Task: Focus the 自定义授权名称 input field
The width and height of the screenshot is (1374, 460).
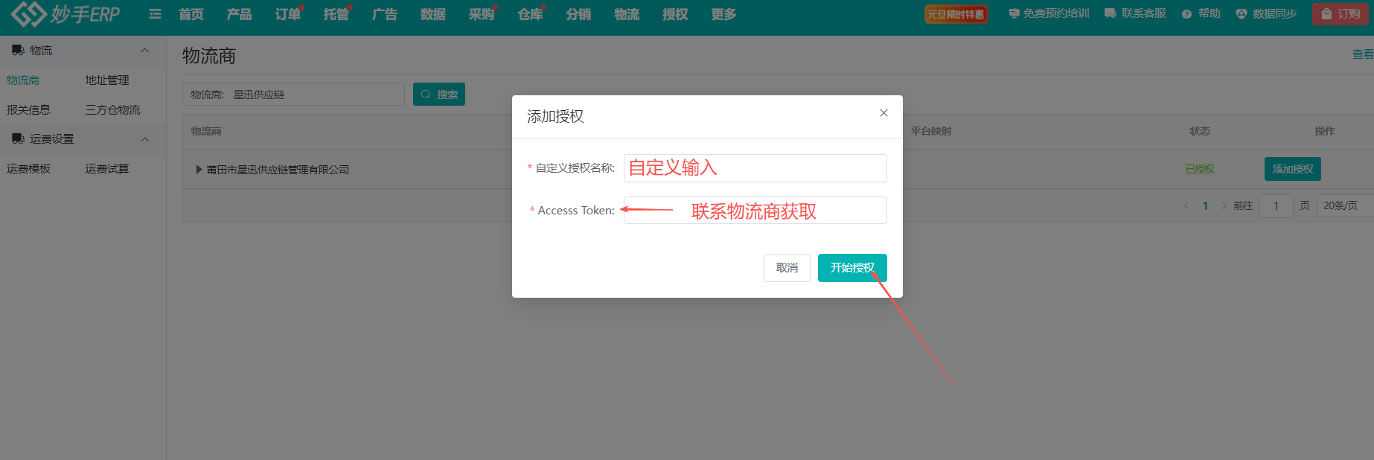Action: tap(755, 168)
